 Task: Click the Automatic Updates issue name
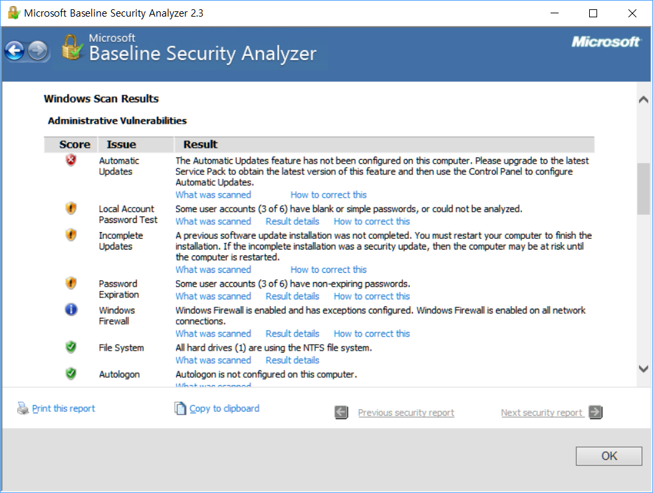point(119,166)
